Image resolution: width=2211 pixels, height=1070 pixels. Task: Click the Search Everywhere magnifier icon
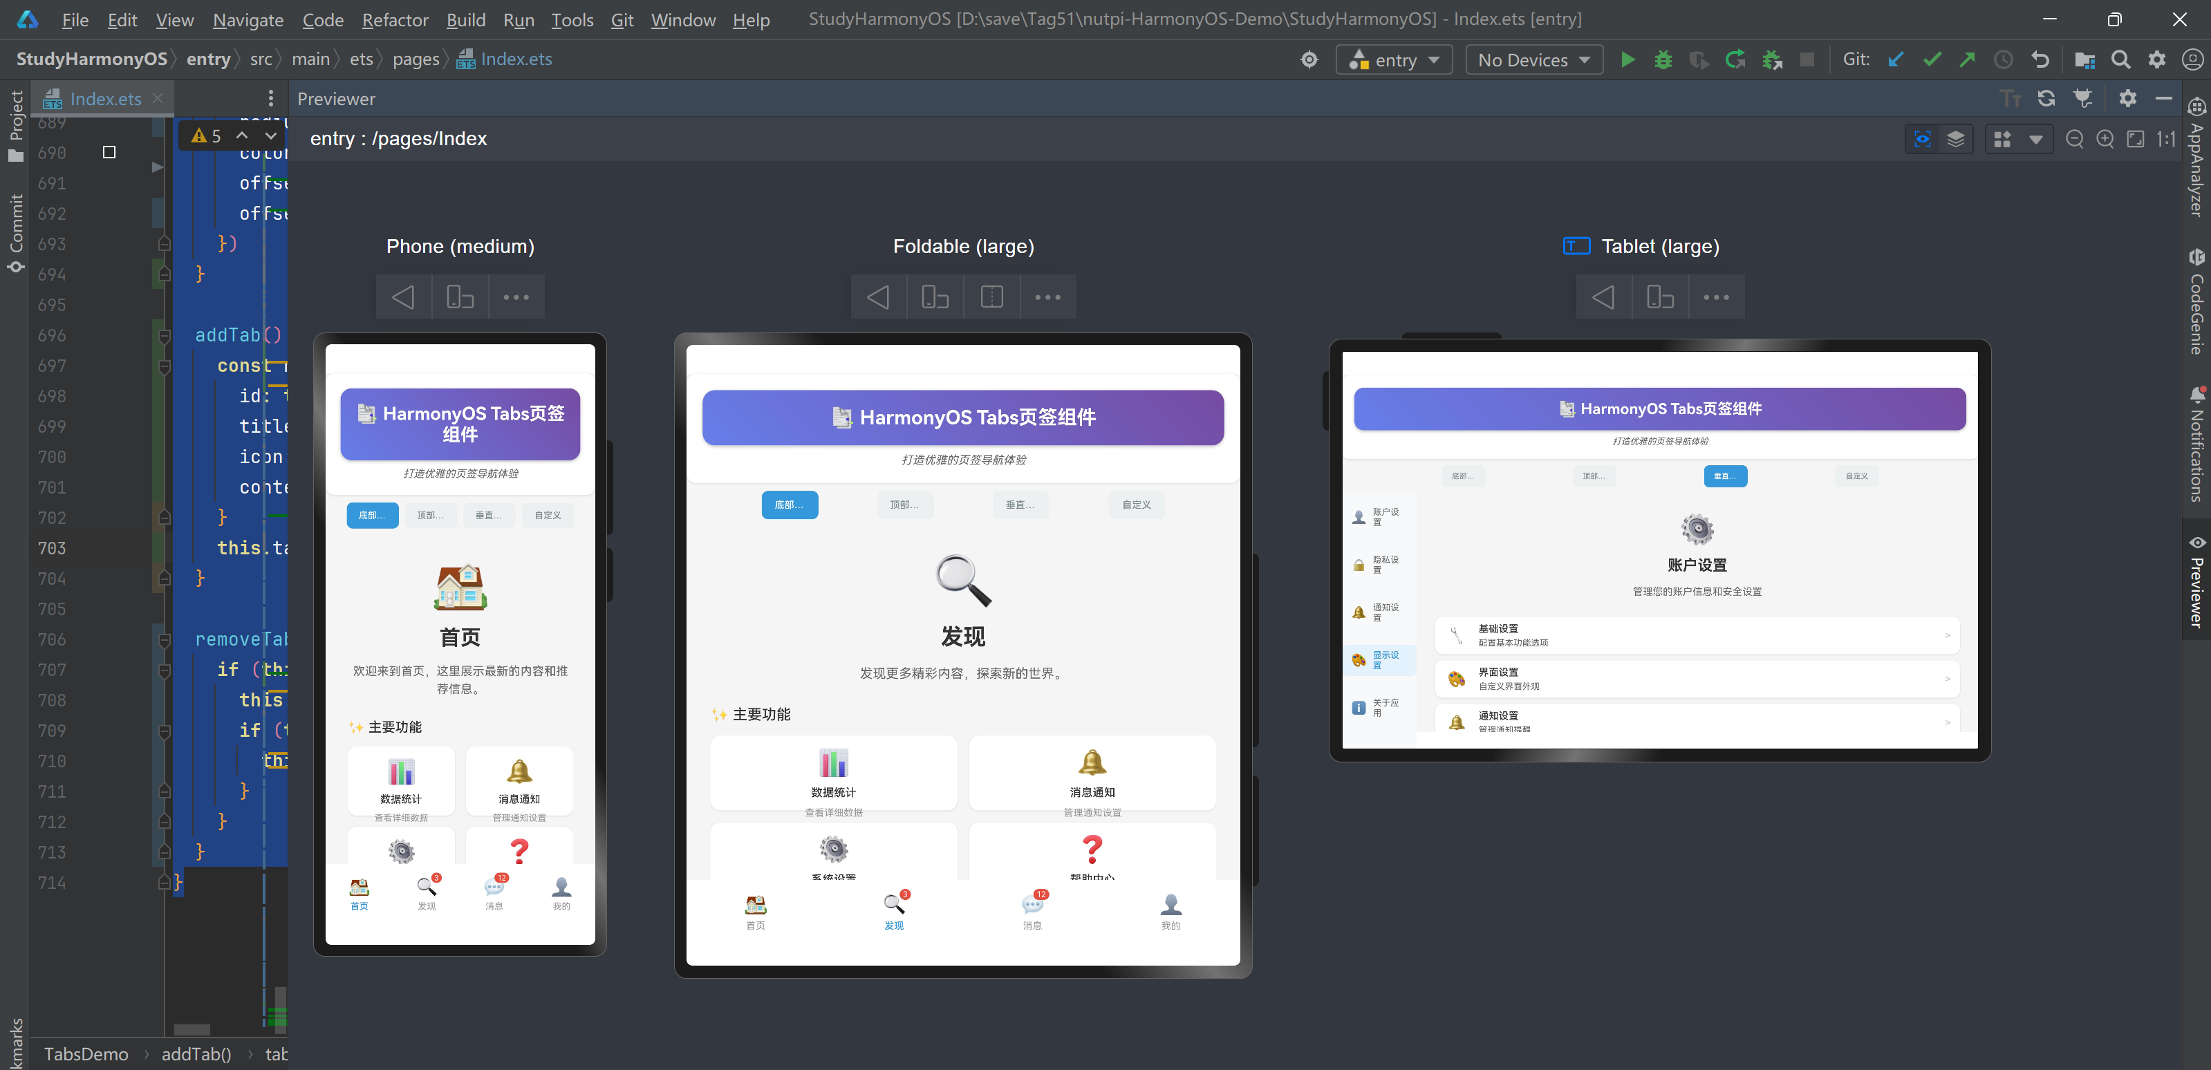(x=2120, y=59)
